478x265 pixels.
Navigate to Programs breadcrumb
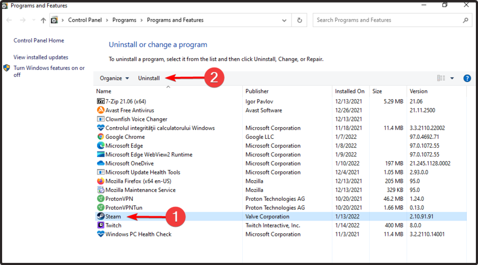point(124,20)
